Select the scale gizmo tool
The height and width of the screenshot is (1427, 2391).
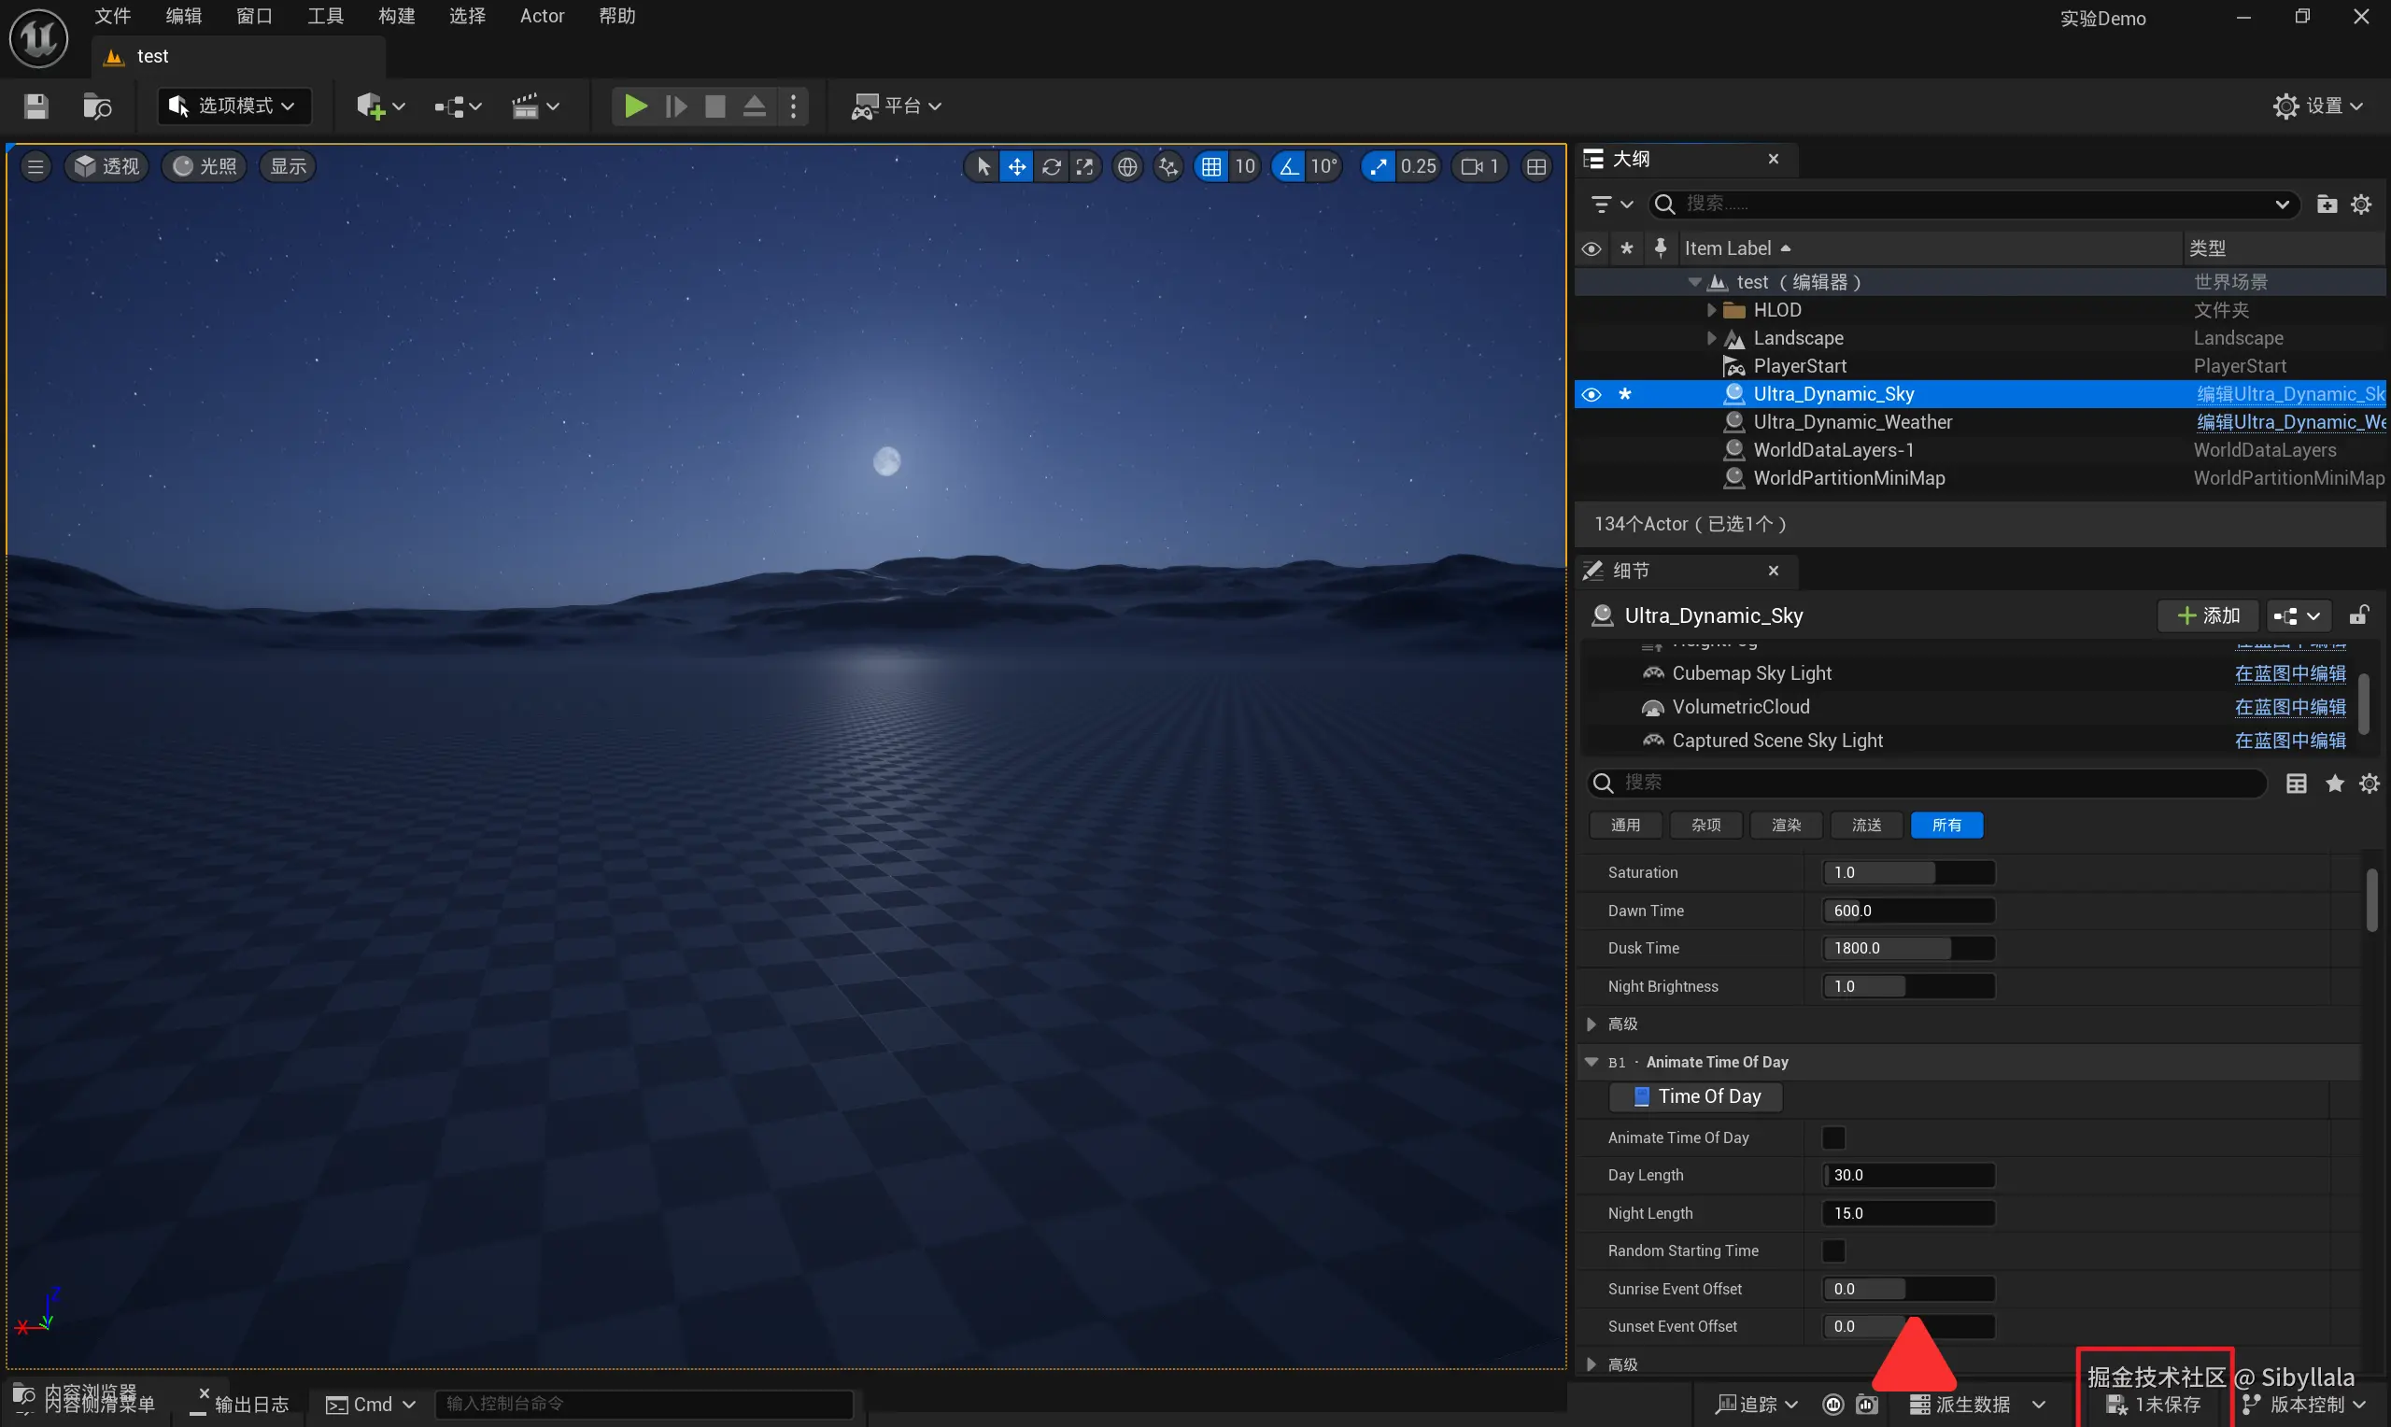click(1084, 166)
